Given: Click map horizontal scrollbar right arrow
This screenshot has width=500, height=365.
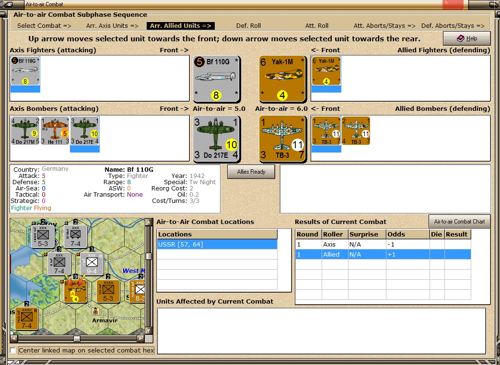Looking at the screenshot, I should [x=141, y=339].
